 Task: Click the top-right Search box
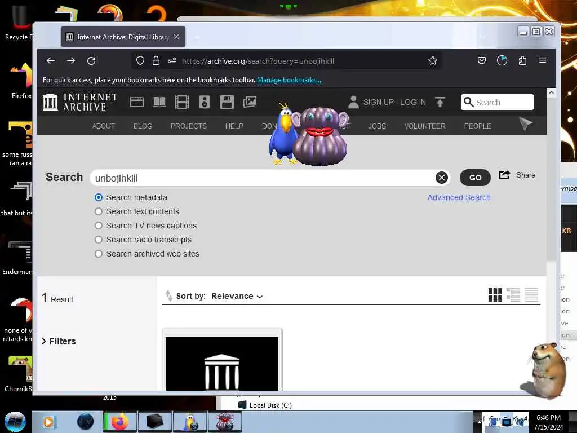tap(497, 102)
